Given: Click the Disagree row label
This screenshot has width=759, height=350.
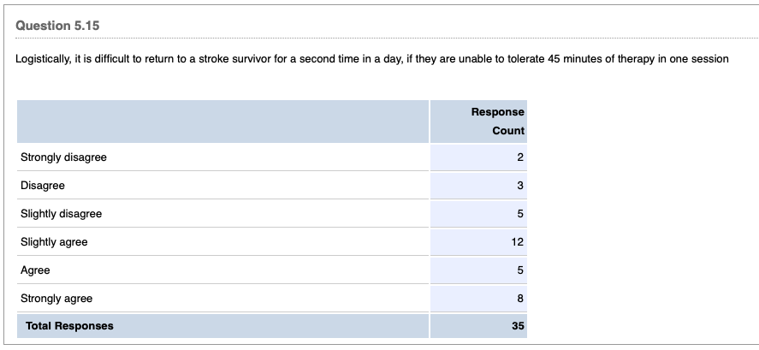Looking at the screenshot, I should (x=43, y=186).
